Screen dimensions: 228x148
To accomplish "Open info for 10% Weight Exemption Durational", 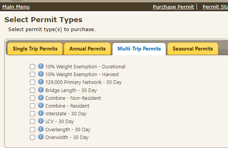I will [x=41, y=66].
